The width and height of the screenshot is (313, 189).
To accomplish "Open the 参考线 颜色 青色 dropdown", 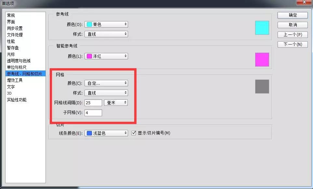I will pos(106,24).
